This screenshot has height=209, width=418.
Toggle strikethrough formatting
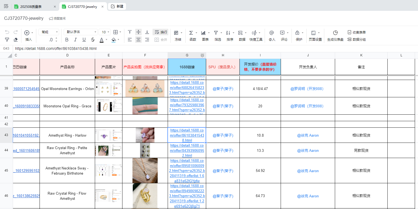click(93, 40)
